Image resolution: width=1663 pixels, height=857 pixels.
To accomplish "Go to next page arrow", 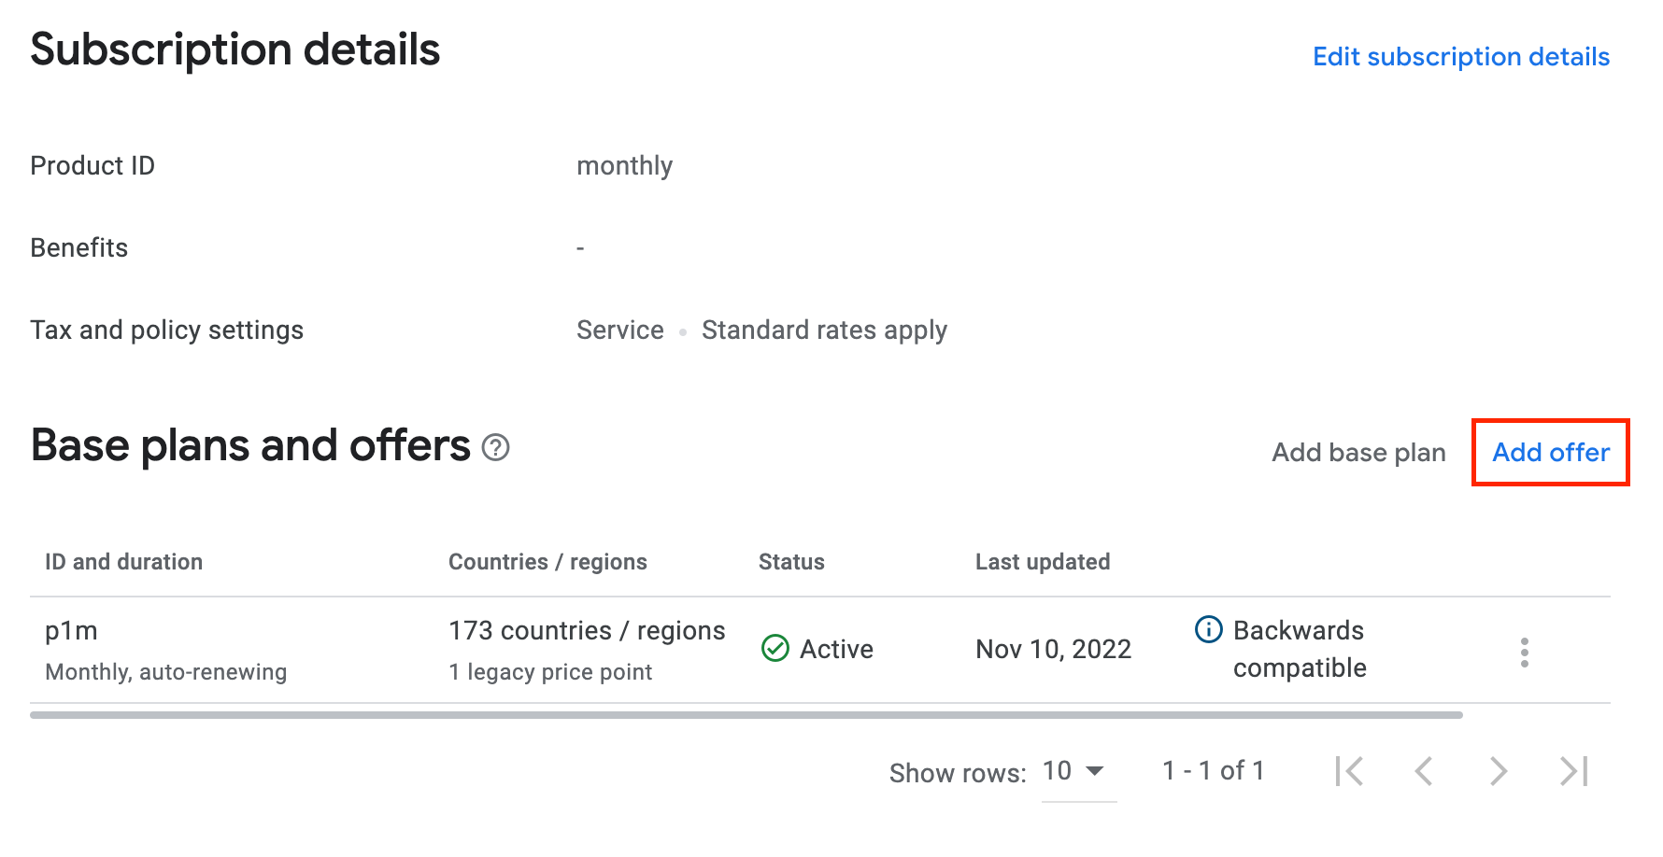I will tap(1499, 771).
